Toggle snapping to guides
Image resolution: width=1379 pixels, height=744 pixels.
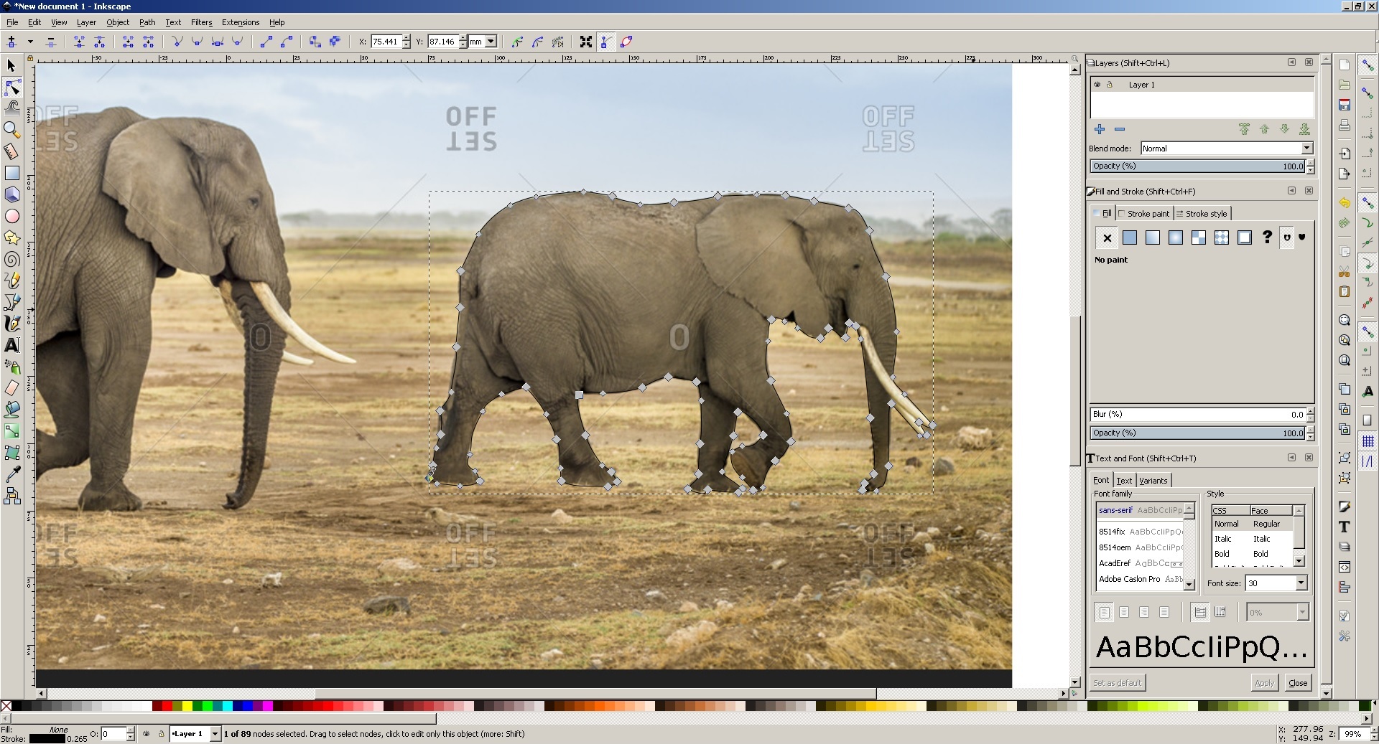(x=1368, y=461)
